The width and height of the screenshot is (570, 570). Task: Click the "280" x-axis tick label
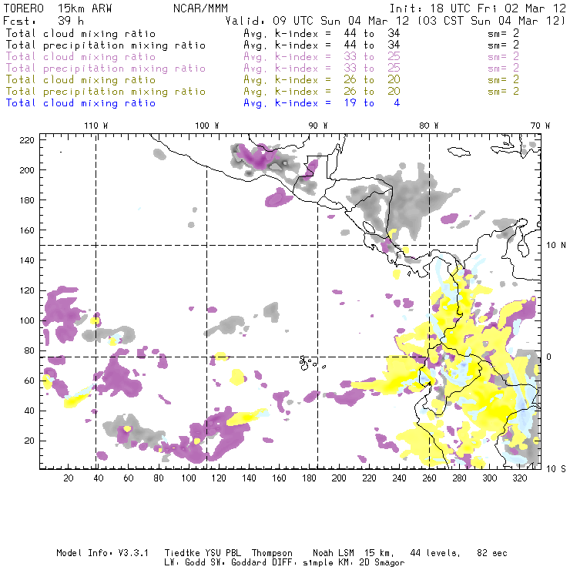pyautogui.click(x=460, y=478)
